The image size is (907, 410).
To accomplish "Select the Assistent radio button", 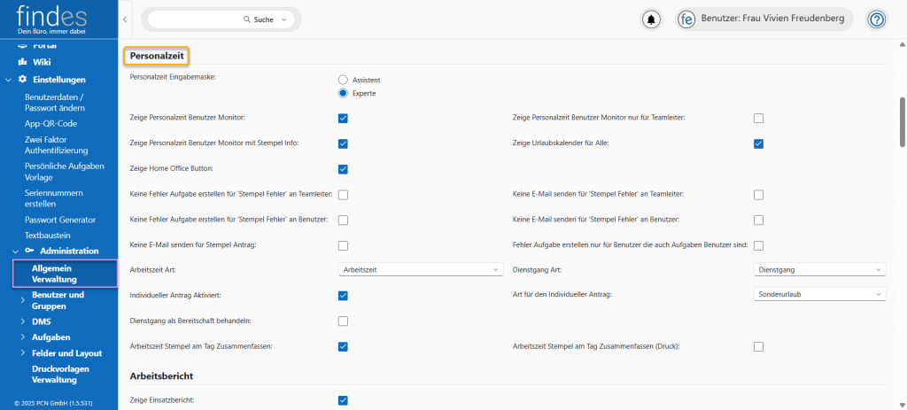I will pyautogui.click(x=343, y=80).
